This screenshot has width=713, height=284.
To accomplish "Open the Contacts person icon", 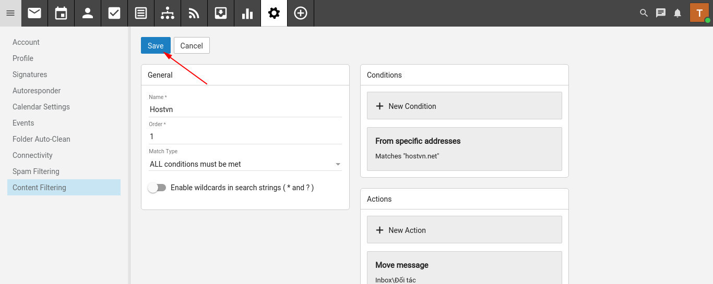I will coord(88,13).
